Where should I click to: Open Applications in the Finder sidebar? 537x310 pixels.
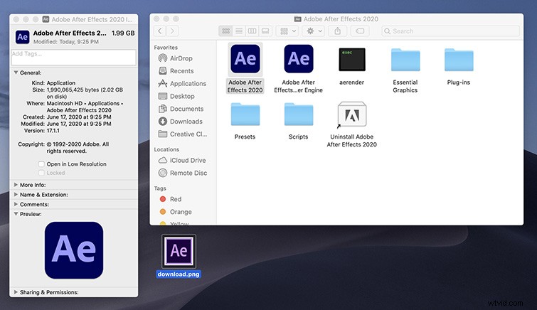point(182,84)
